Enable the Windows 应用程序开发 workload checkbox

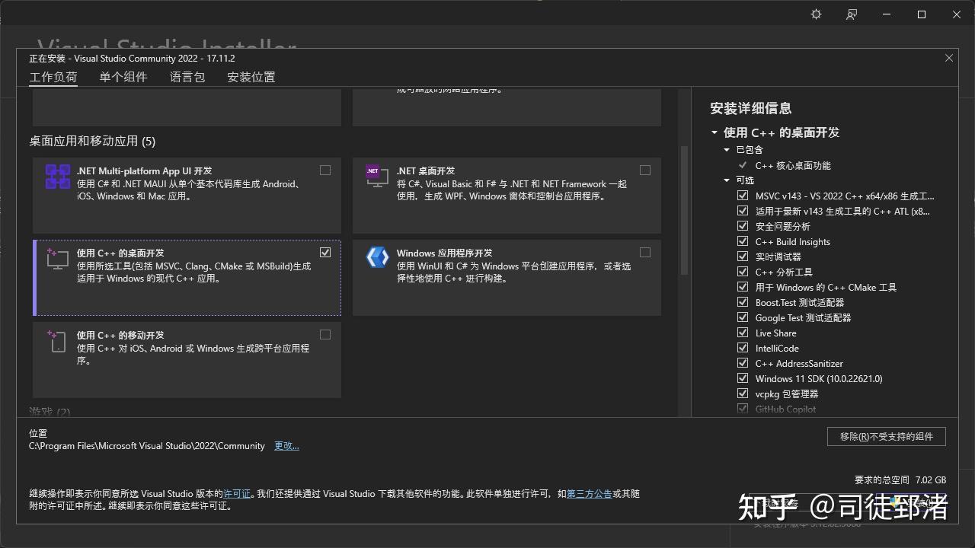coord(645,252)
